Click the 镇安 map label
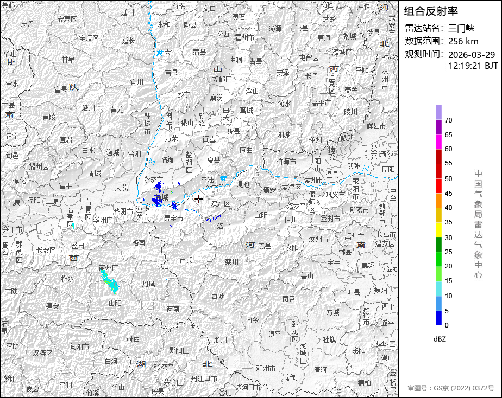502x398 pixels. tap(53, 306)
